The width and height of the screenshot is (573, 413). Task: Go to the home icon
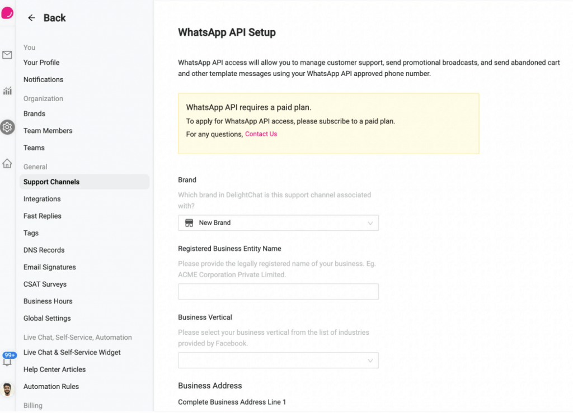[x=7, y=163]
